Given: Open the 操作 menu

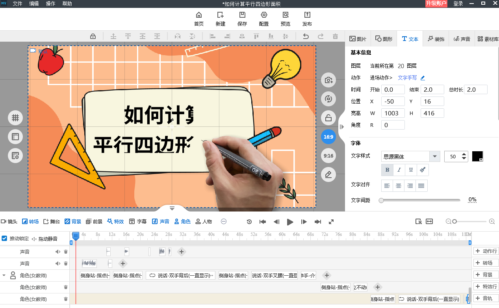Looking at the screenshot, I should (51, 4).
